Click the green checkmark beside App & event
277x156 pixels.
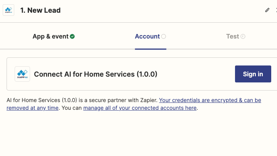[72, 36]
